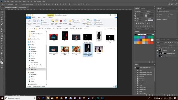Select the Clone Stamp tool

coord(2,29)
